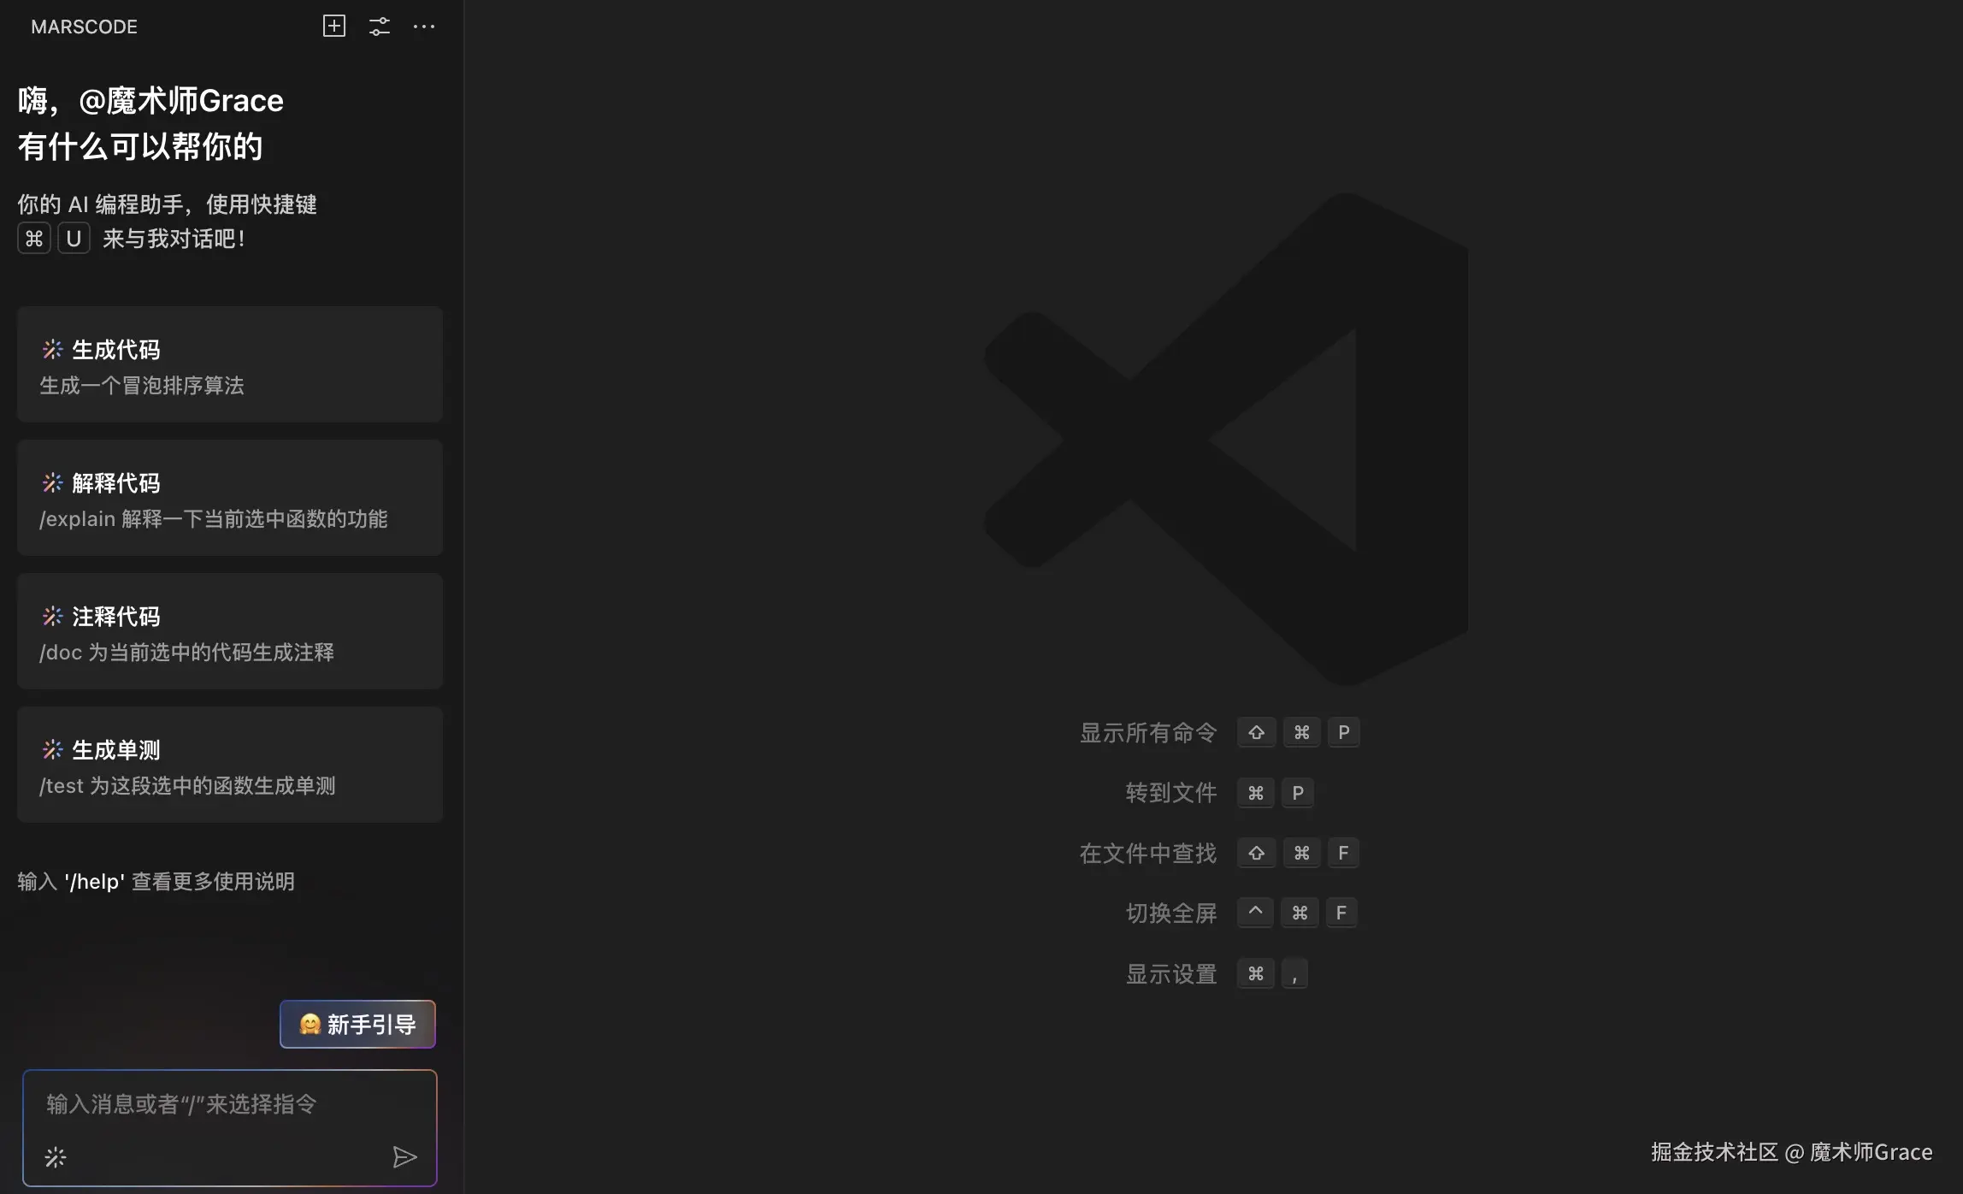1963x1194 pixels.
Task: Open MarsCode settings sliders icon
Action: [x=380, y=26]
